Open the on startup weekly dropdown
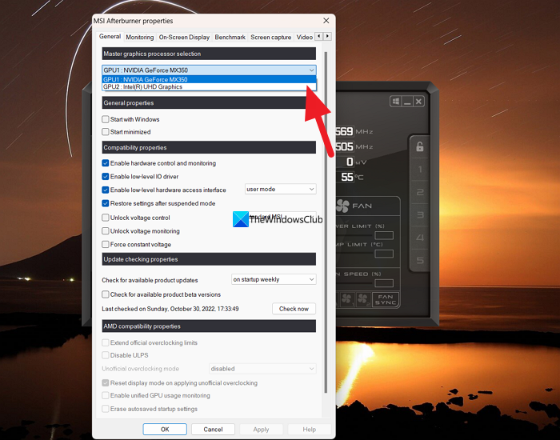 coord(274,279)
